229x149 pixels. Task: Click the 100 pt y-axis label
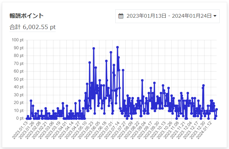(x=18, y=40)
